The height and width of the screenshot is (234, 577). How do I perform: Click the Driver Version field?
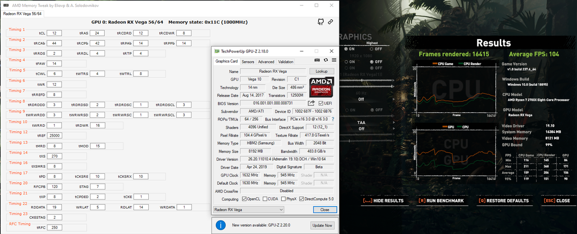point(287,159)
